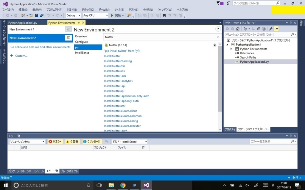Open File Explorer from the taskbar
The height and width of the screenshot is (190, 305).
(111, 185)
